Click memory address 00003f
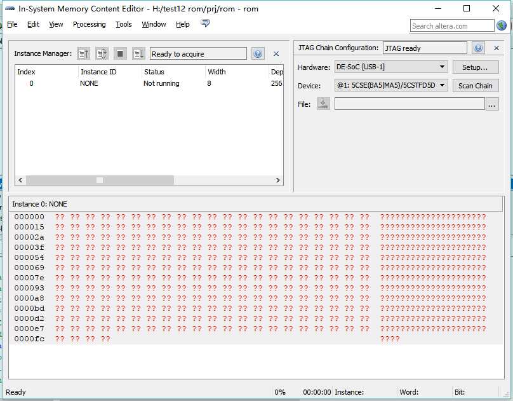Viewport: 513px width, 401px height. pos(29,247)
